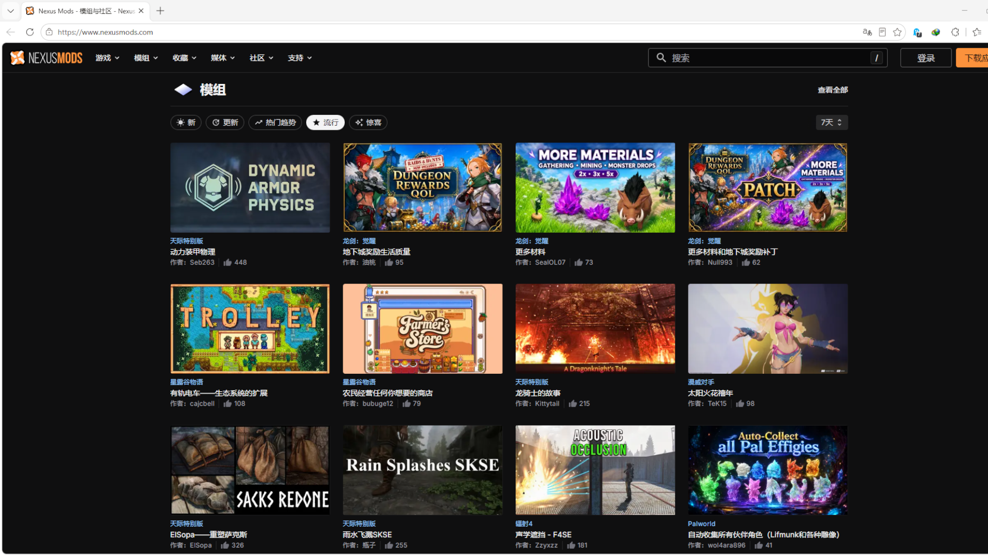The width and height of the screenshot is (988, 556).
Task: Click the 登录 login button
Action: [926, 58]
